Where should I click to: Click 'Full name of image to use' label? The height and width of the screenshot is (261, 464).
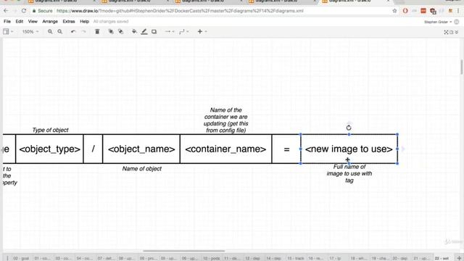click(x=349, y=173)
